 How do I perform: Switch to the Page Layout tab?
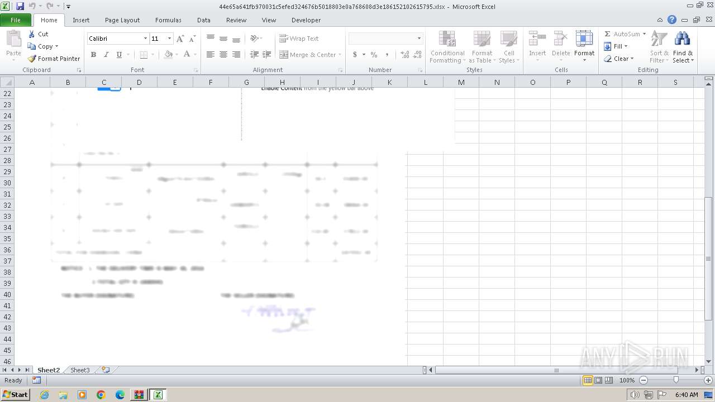click(122, 20)
